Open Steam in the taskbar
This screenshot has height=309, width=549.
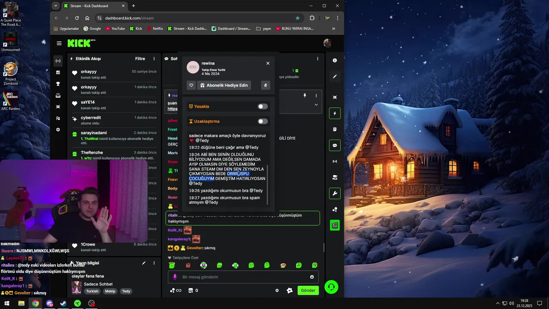(63, 303)
